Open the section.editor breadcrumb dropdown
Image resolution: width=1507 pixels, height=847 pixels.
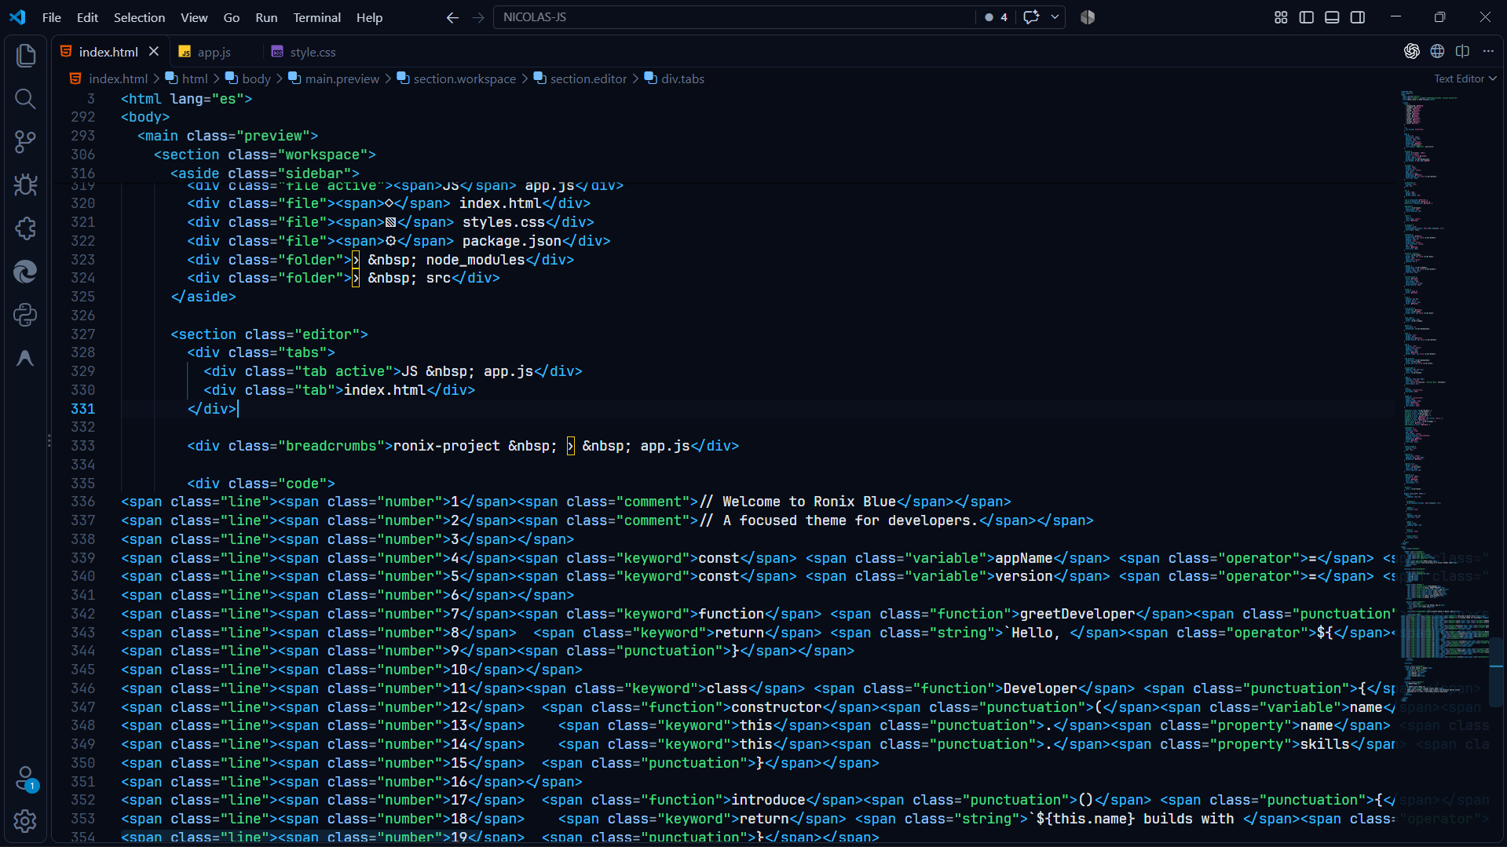coord(580,78)
